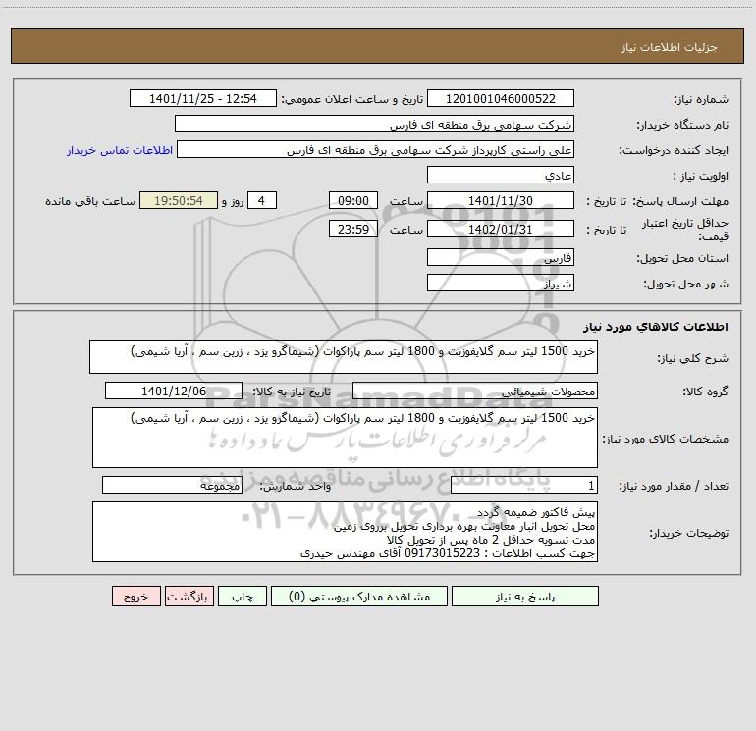Click the خروج exit button
The image size is (756, 731).
[135, 596]
